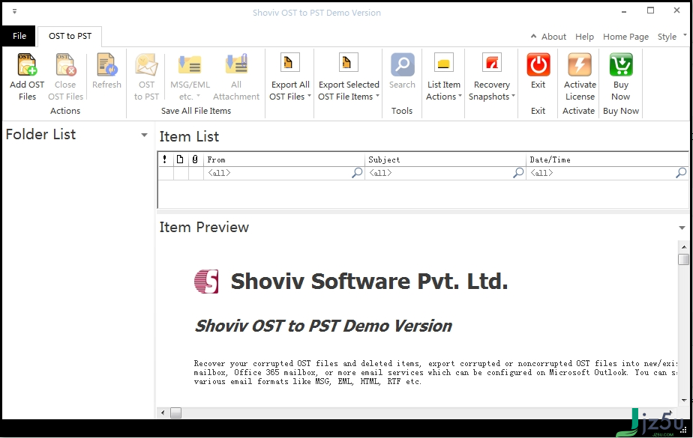This screenshot has height=438, width=693.
Task: Sort by the Subject column header
Action: tap(445, 159)
